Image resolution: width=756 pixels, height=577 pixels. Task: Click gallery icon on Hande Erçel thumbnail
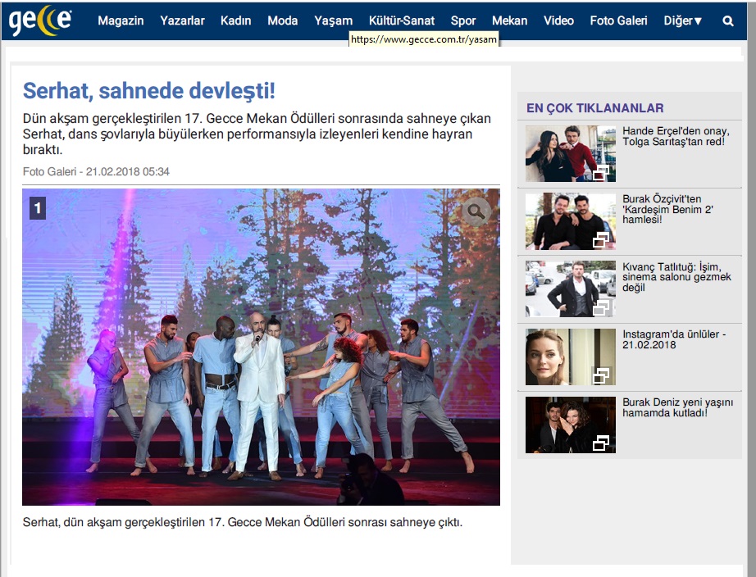pyautogui.click(x=601, y=172)
